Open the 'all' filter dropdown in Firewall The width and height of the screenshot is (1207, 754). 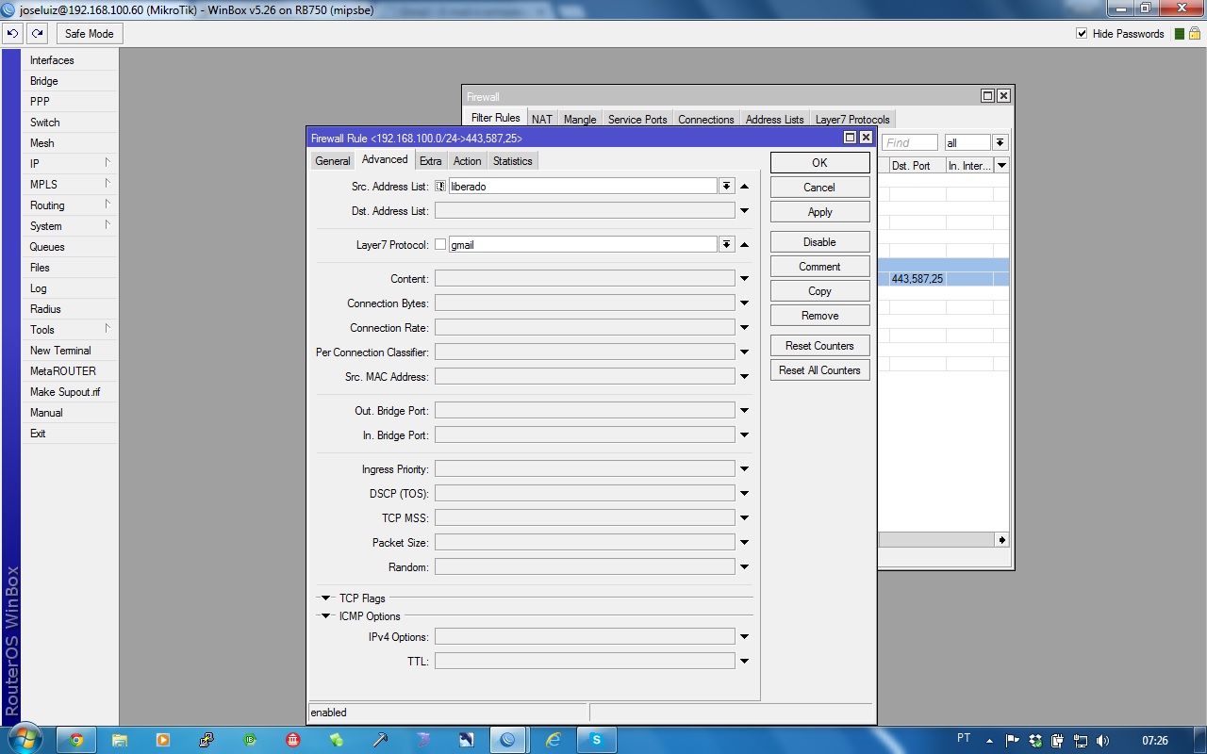(1000, 142)
